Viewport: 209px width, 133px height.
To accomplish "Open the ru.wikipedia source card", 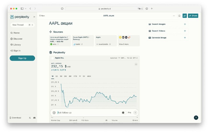I will click(106, 41).
